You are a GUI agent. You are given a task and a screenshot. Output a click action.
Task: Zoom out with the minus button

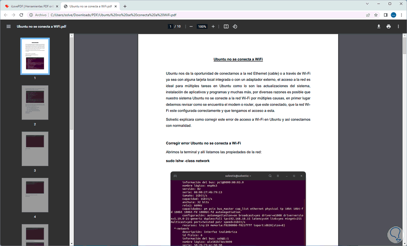point(191,26)
